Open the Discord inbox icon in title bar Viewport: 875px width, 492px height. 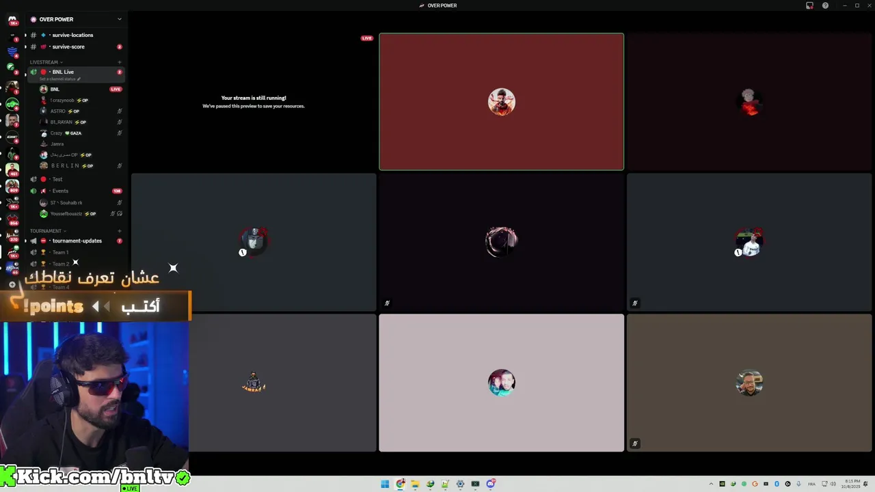click(x=809, y=5)
